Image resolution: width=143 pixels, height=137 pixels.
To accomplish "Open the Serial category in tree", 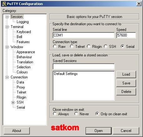I will (x=21, y=107).
